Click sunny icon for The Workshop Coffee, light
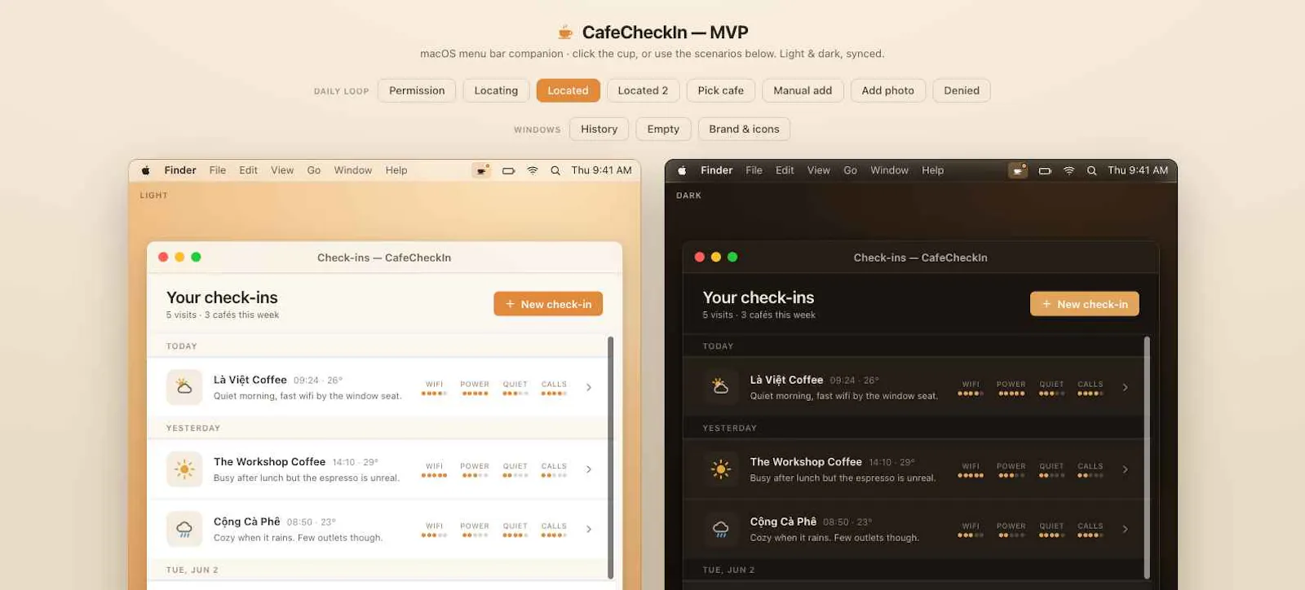Screen dimensions: 1305x590 coord(184,469)
